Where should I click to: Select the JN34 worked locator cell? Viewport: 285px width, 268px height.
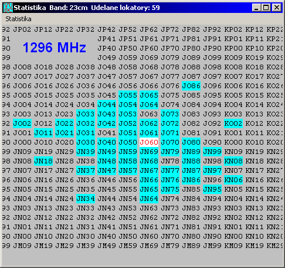coord(86,199)
